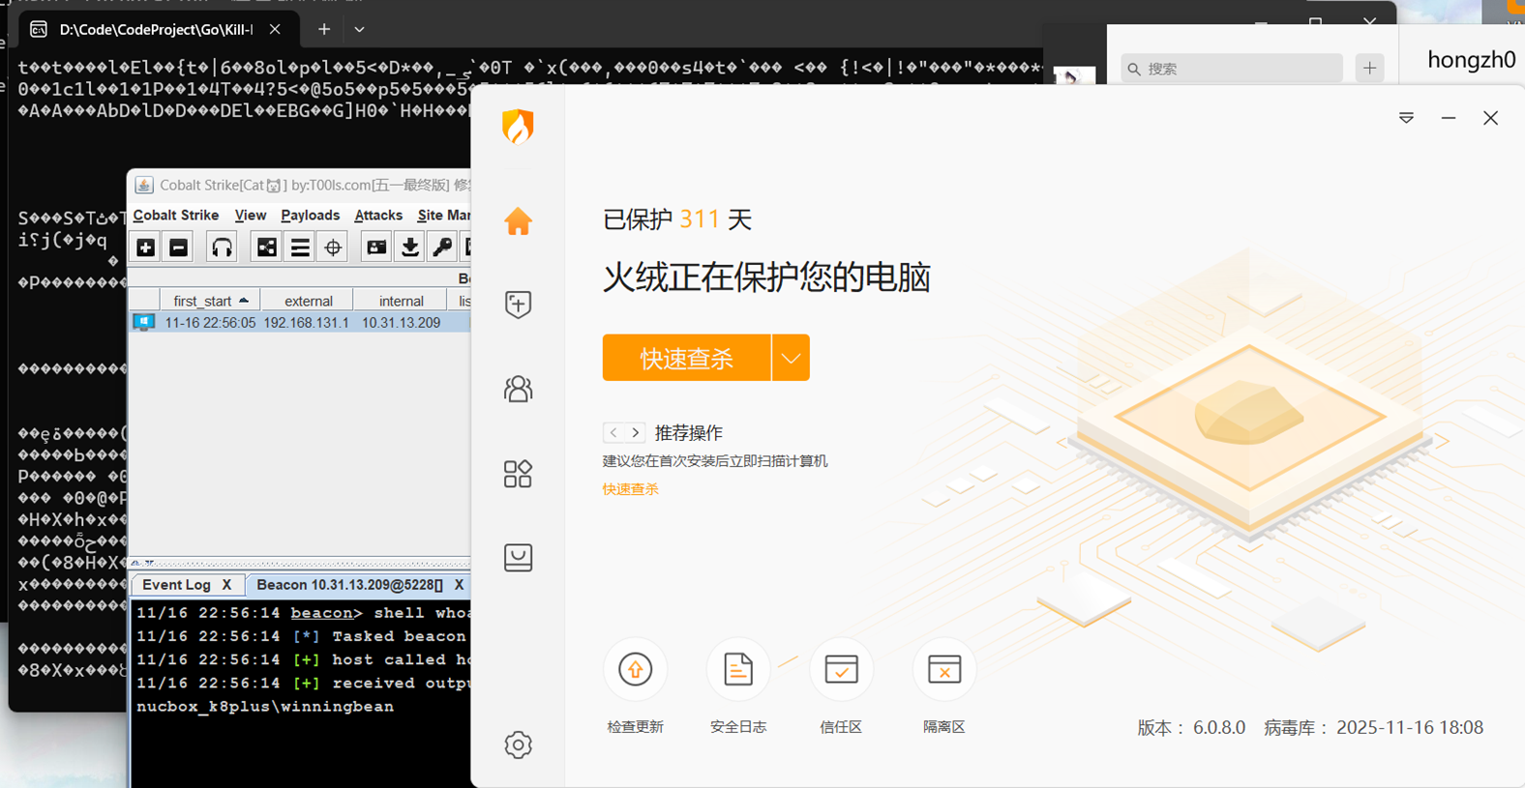Open 信任区 trust zone icon

click(841, 669)
